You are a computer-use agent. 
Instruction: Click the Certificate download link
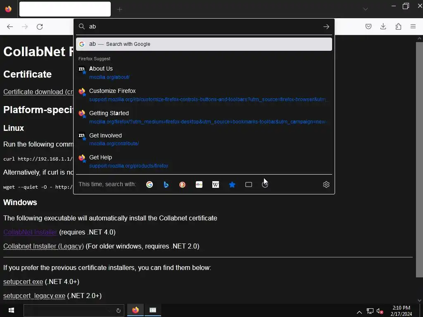(38, 92)
